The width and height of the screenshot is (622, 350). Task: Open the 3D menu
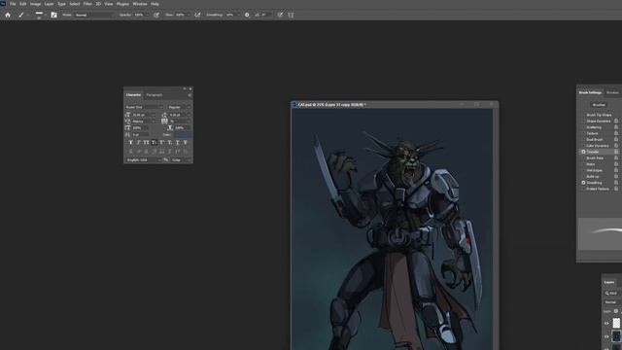tap(98, 4)
